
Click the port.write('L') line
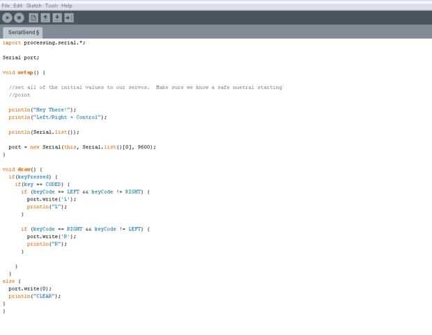coord(52,199)
